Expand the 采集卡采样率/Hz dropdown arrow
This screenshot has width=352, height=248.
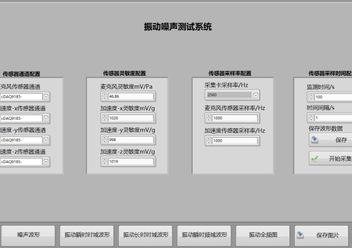click(256, 95)
